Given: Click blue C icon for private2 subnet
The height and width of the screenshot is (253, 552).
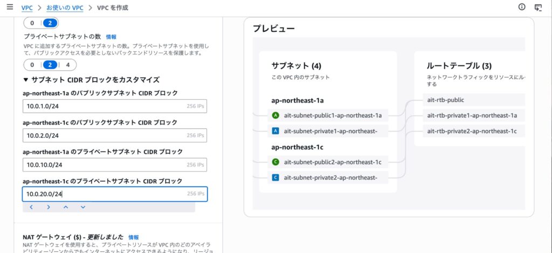Looking at the screenshot, I should point(275,177).
